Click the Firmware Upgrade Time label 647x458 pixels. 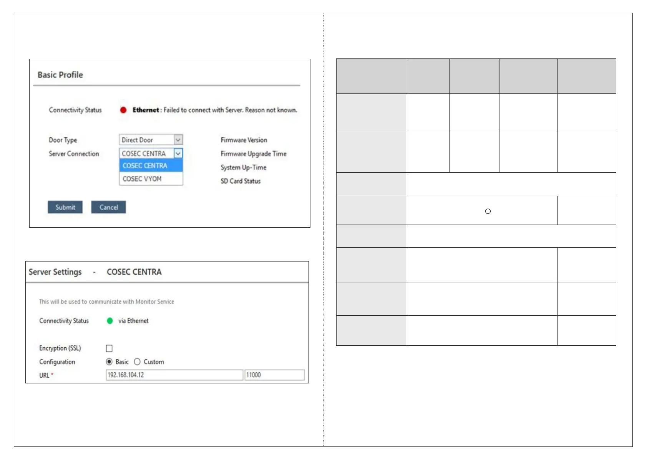click(254, 153)
